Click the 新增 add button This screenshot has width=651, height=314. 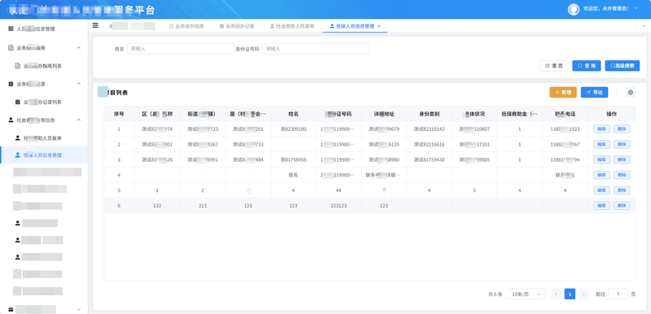point(562,93)
